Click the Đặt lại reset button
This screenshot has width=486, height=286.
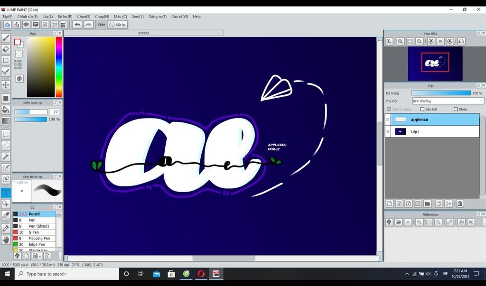coord(118,25)
